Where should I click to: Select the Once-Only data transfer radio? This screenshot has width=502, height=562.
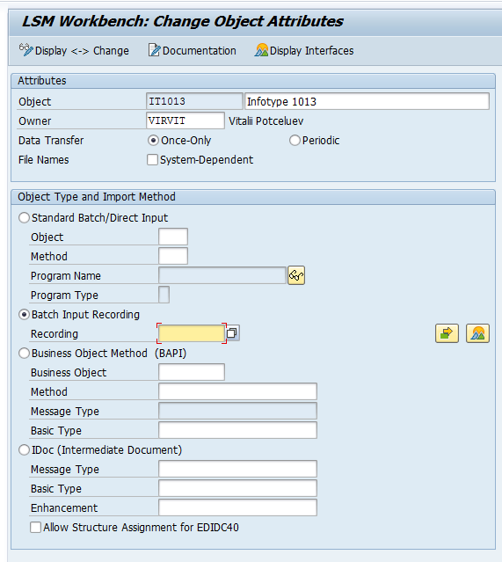(x=153, y=141)
